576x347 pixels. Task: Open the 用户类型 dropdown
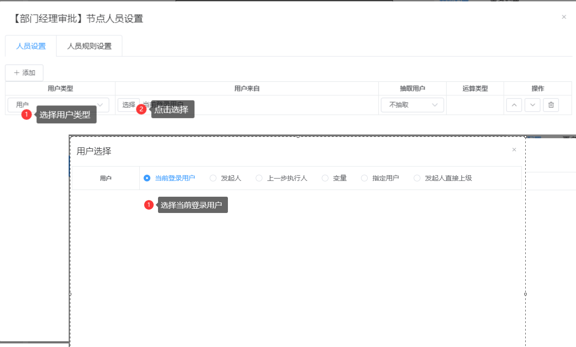pos(58,105)
